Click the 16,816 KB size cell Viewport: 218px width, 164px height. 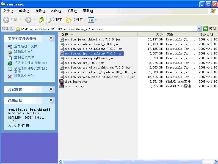(155, 77)
